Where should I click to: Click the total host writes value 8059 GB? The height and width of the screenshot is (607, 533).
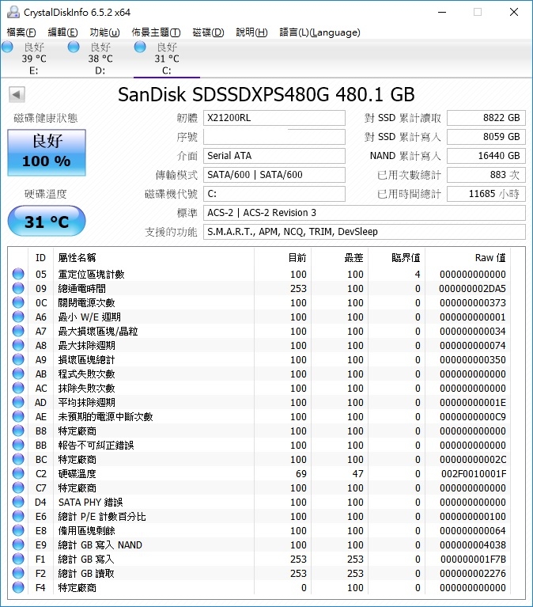tap(486, 137)
